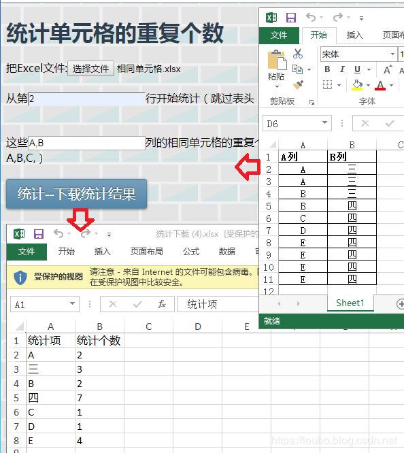Select cell A列 in the upper-right sheet
404x453 pixels.
click(x=303, y=157)
